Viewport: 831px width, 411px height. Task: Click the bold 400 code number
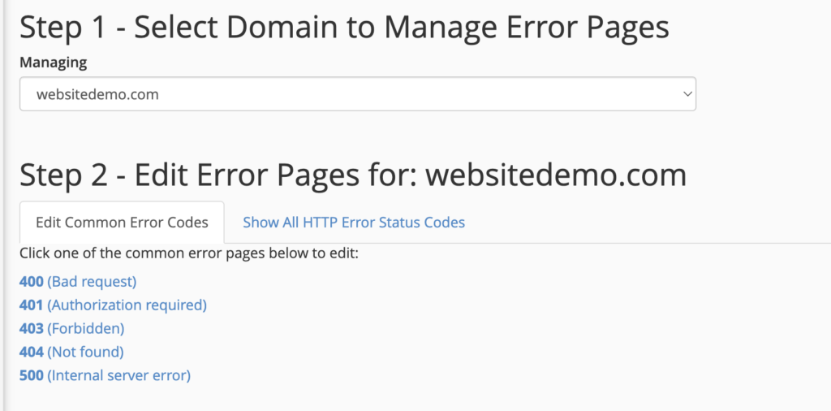[32, 282]
